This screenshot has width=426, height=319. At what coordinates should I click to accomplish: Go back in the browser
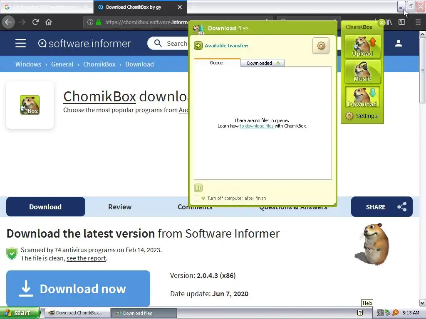tap(8, 22)
